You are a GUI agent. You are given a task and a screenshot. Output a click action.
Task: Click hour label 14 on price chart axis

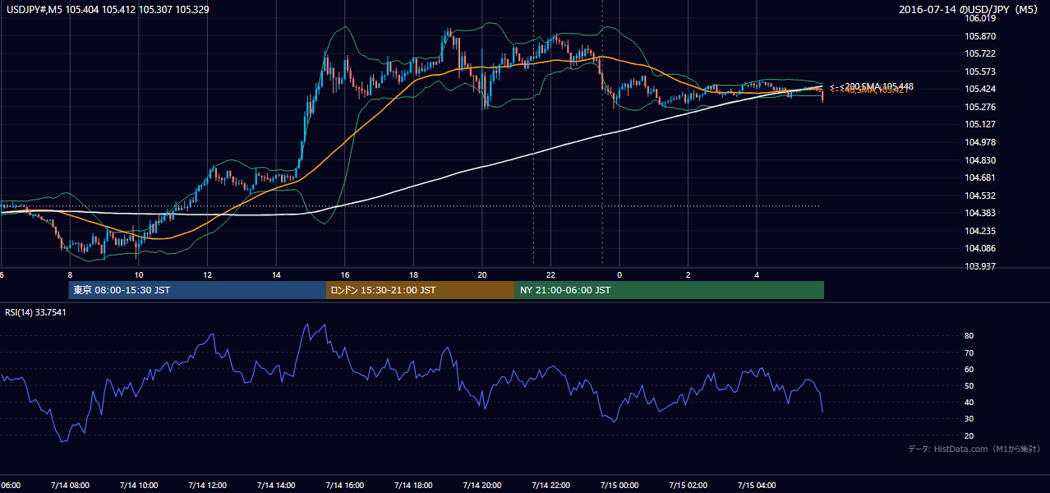pos(276,274)
